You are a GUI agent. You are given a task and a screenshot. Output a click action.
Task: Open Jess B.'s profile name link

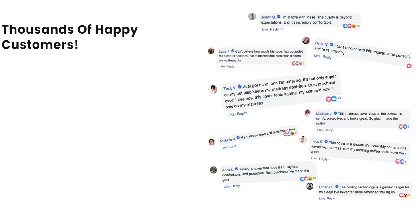tap(317, 142)
